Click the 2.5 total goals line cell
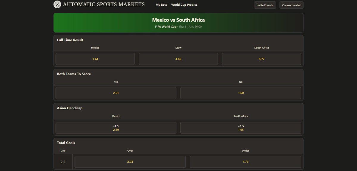 pos(63,162)
